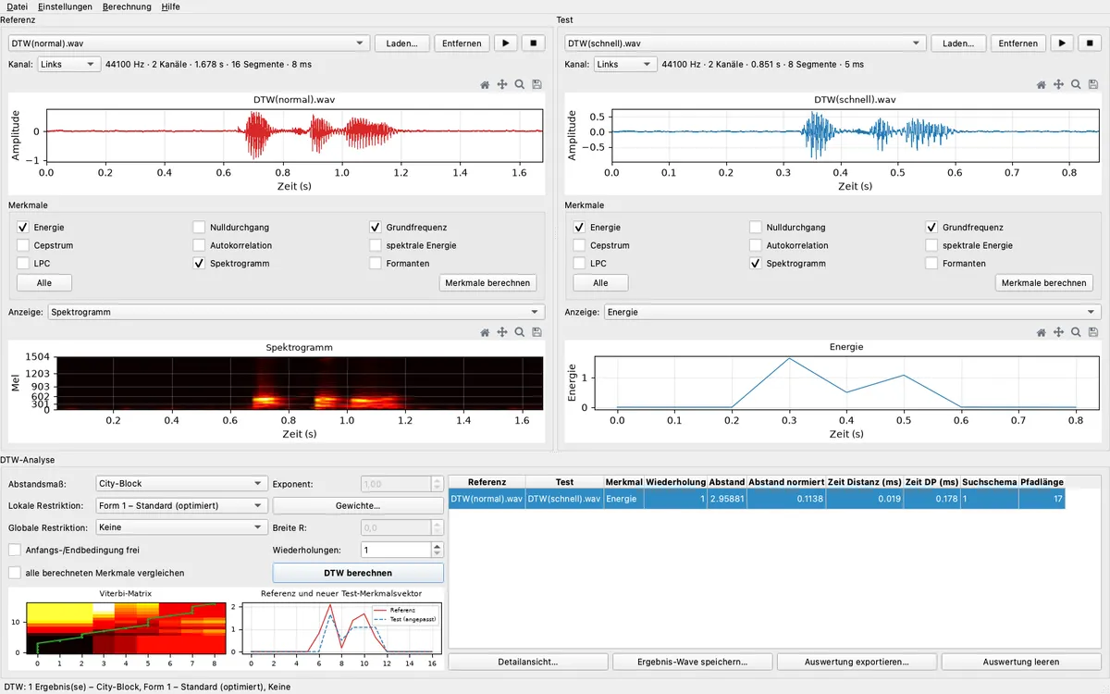
Task: Play the Referenz audio file
Action: [505, 43]
